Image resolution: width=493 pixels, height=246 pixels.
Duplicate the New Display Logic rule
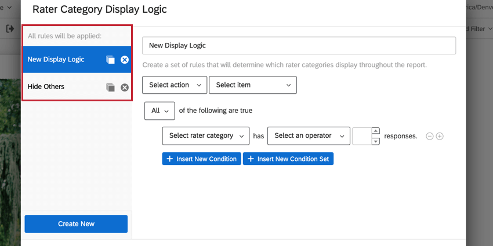point(110,60)
